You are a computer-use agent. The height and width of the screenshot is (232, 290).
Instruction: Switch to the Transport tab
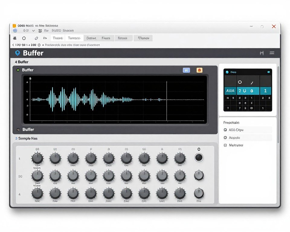[x=74, y=38]
